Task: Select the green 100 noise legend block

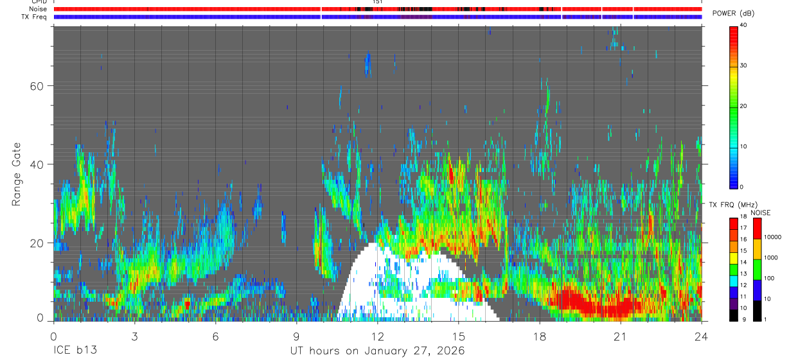Action: [x=757, y=270]
